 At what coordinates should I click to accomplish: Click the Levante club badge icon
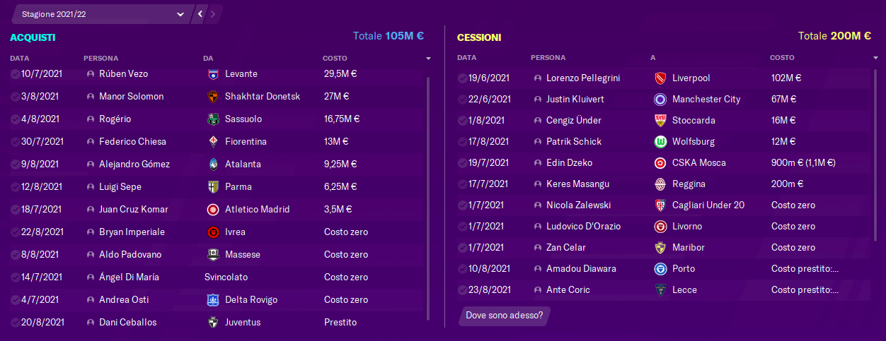coord(213,74)
